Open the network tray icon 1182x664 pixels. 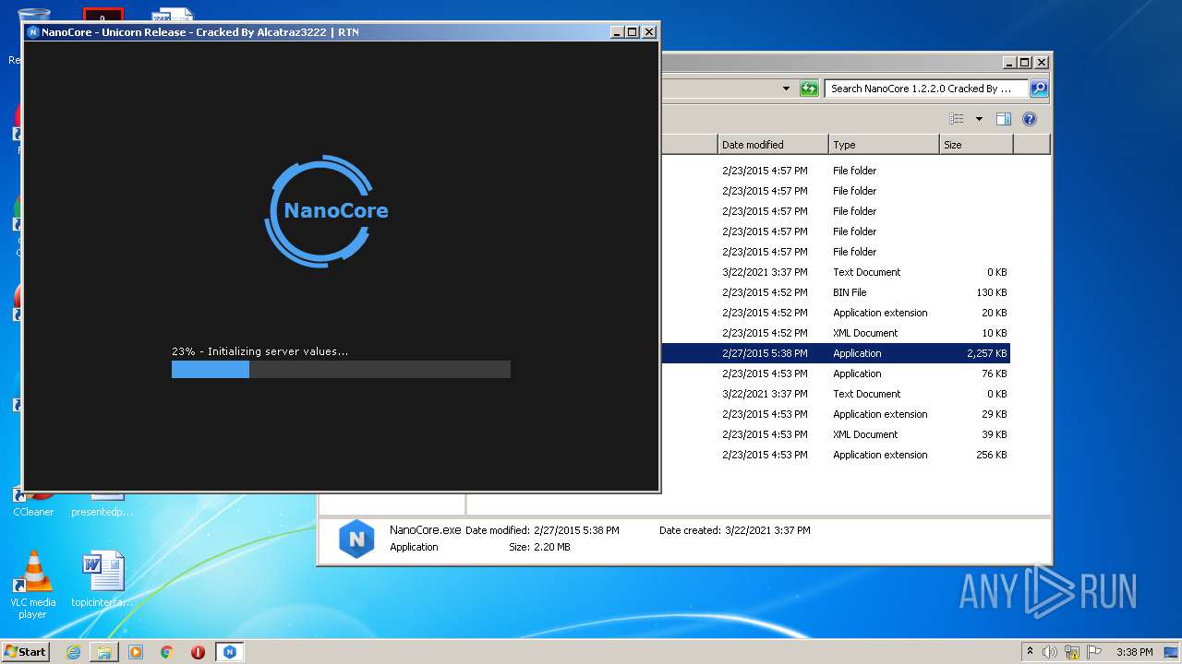point(1072,652)
